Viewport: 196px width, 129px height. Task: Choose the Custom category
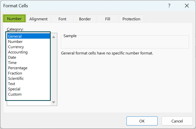(x=29, y=94)
